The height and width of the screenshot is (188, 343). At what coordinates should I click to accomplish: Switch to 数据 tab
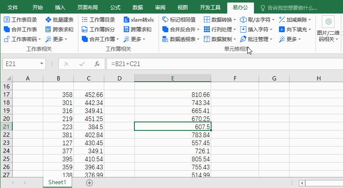coord(138,8)
